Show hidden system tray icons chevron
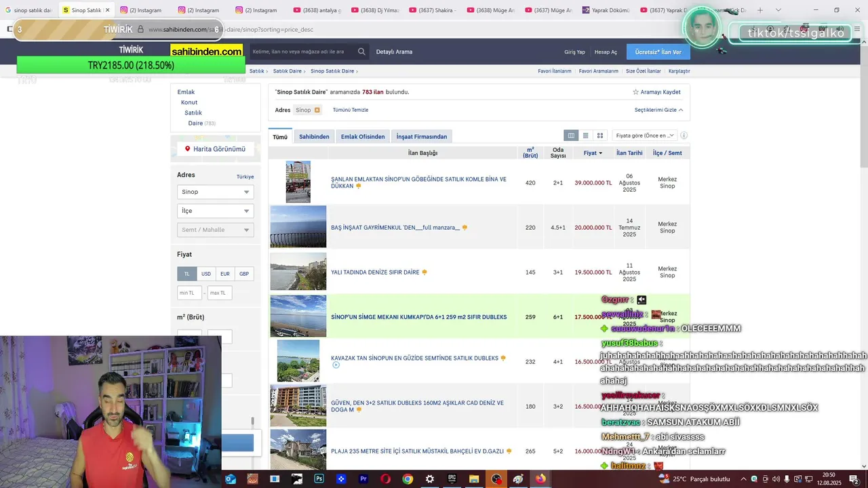 pyautogui.click(x=744, y=479)
